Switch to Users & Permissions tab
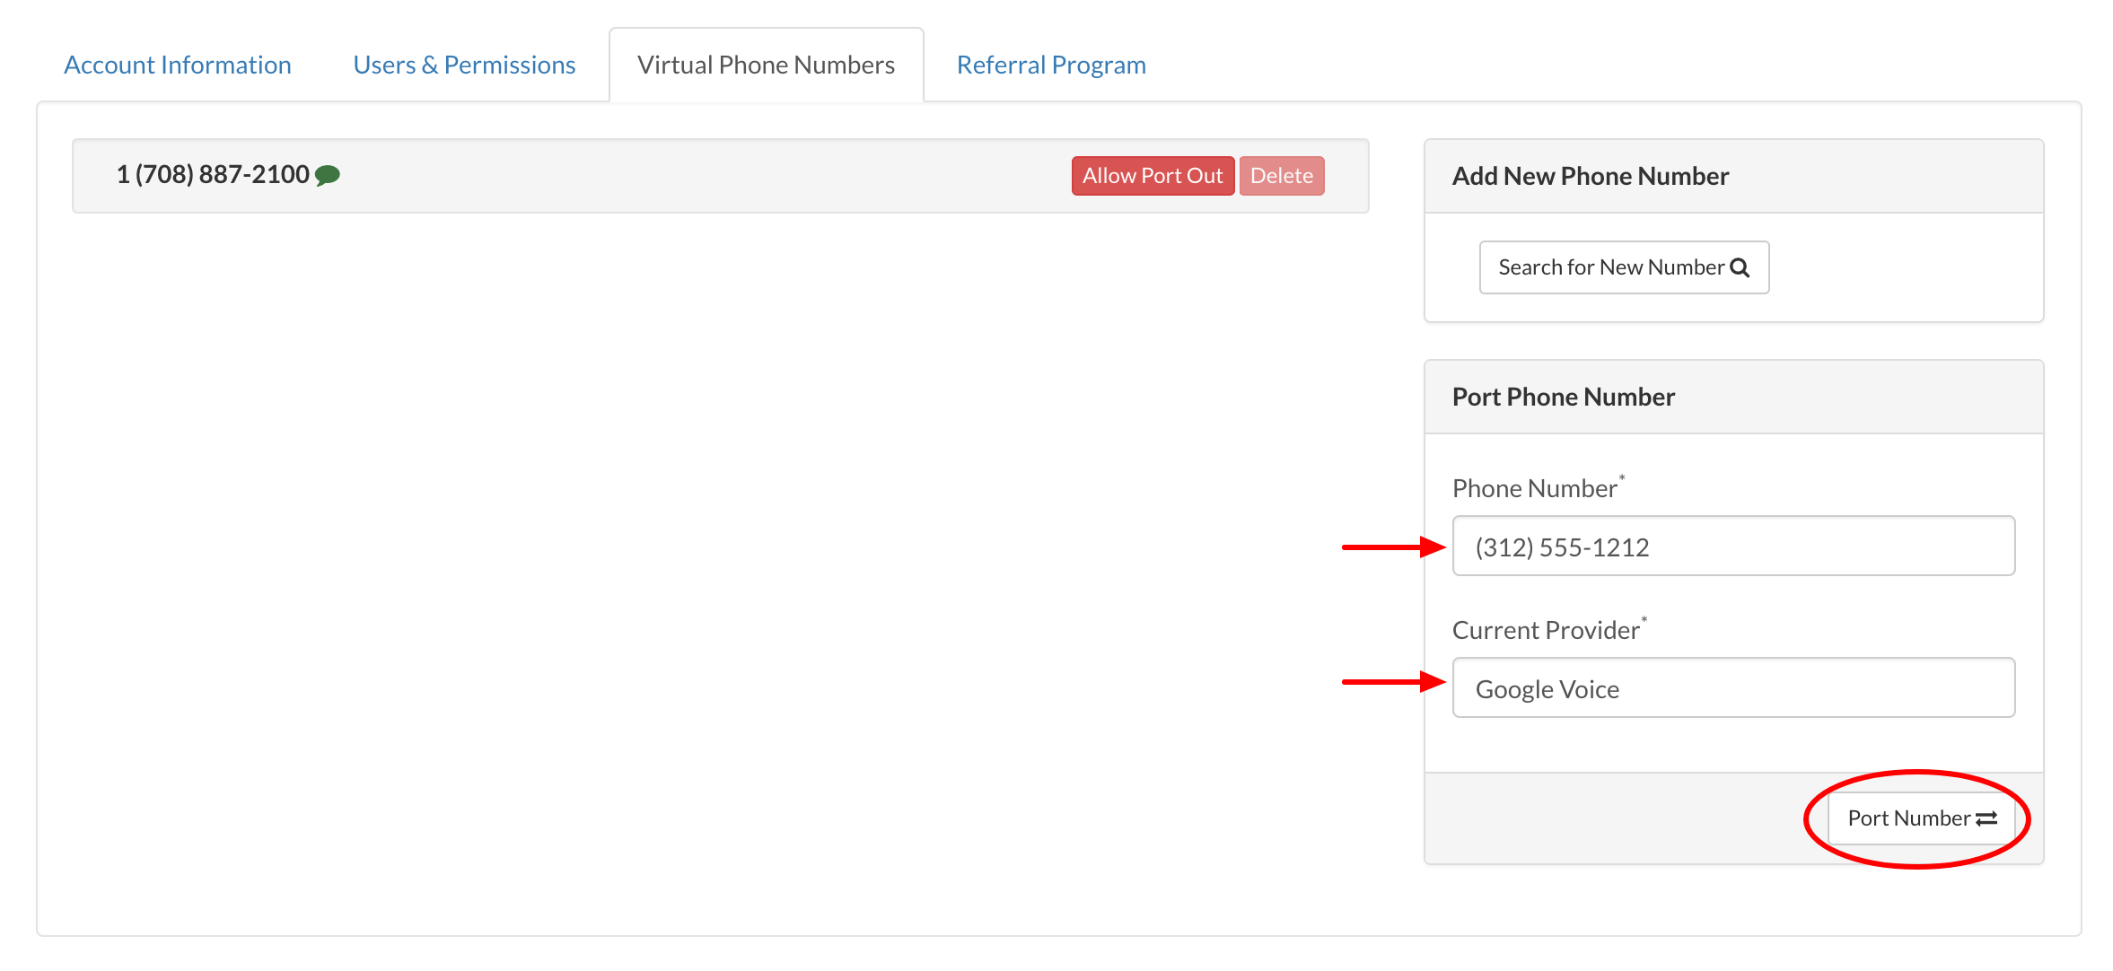This screenshot has width=2113, height=971. pos(464,65)
